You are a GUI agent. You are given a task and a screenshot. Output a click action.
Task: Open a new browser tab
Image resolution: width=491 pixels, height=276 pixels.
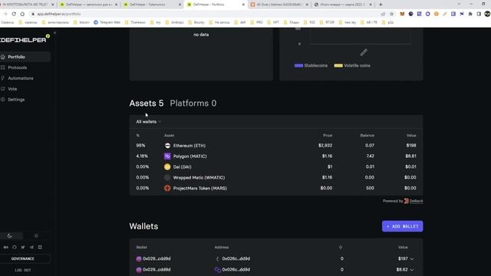point(381,5)
